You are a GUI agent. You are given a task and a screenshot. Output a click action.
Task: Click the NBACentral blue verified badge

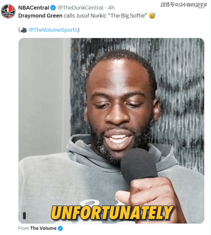53,8
